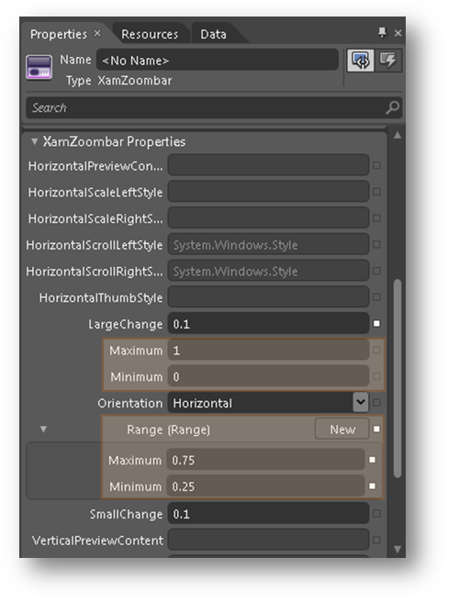Screen dimensions: 470x602
Task: Click the scrollbar up arrow
Action: point(397,135)
